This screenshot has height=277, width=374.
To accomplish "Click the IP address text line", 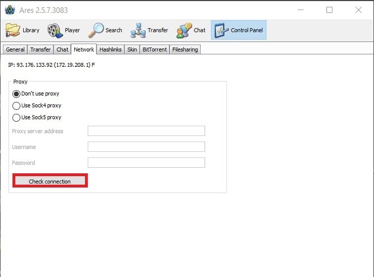I will (x=52, y=65).
